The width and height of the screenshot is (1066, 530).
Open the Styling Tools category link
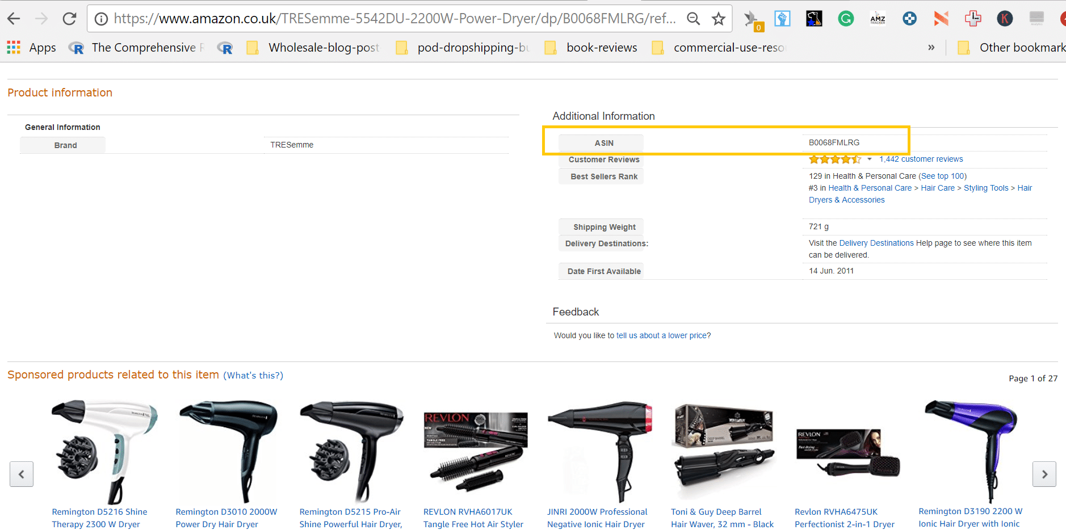tap(986, 188)
